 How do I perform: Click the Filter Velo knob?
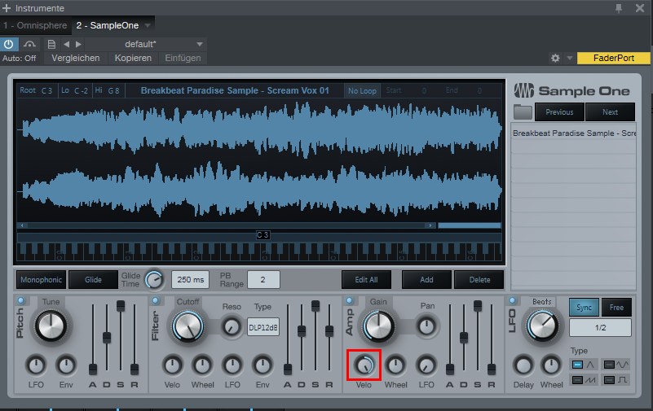tap(172, 365)
